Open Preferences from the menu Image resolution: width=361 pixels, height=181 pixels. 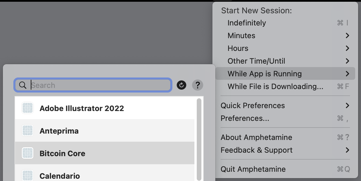coord(245,118)
